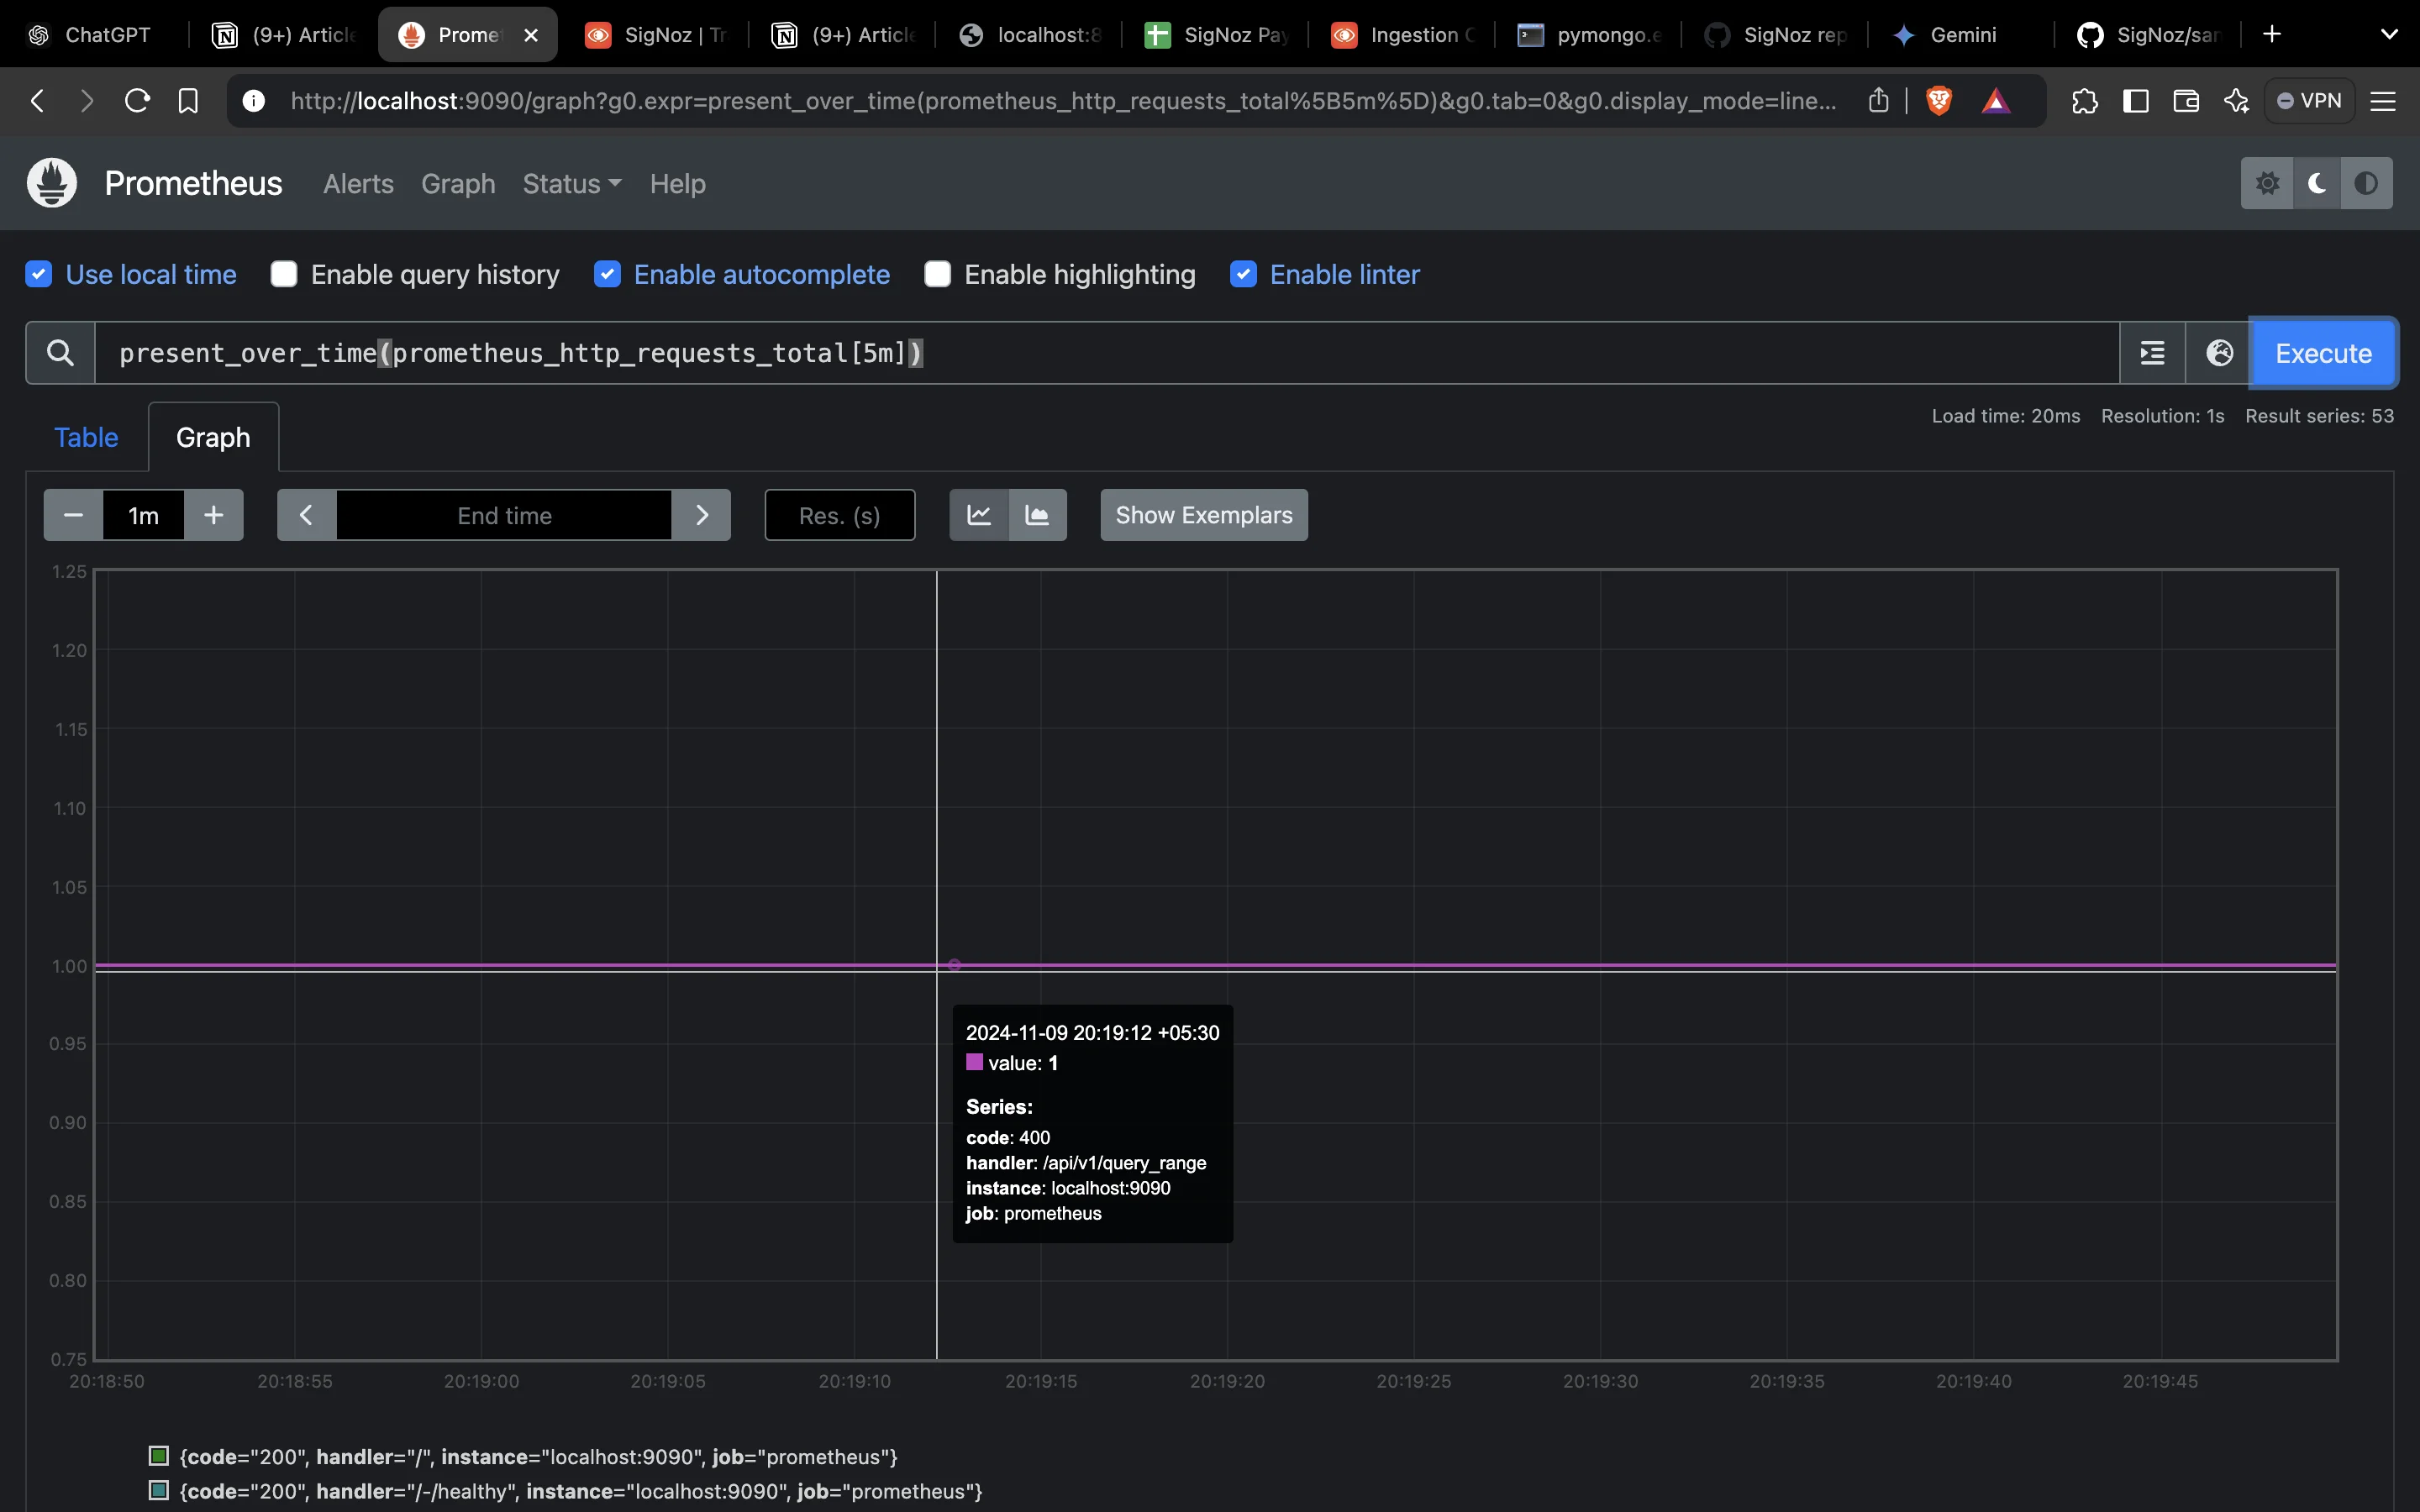Click the Prometheus flame logo
Viewport: 2420px width, 1512px height.
(52, 183)
